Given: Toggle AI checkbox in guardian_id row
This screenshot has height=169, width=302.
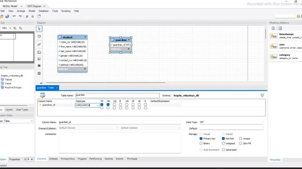Looking at the screenshot, I should [x=139, y=105].
